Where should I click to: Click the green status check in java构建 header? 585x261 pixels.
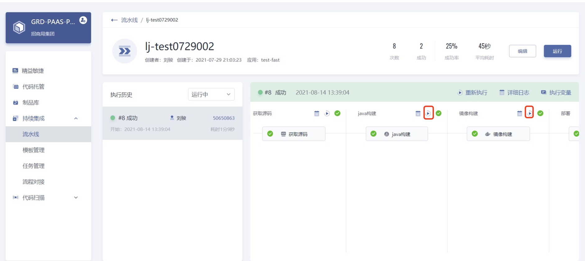click(x=438, y=113)
